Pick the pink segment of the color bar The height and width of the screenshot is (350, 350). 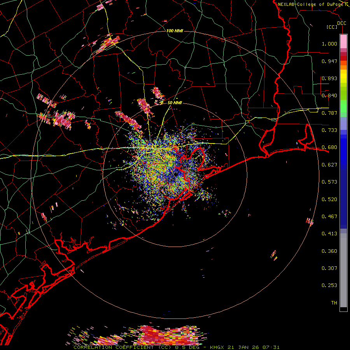pos(343,42)
